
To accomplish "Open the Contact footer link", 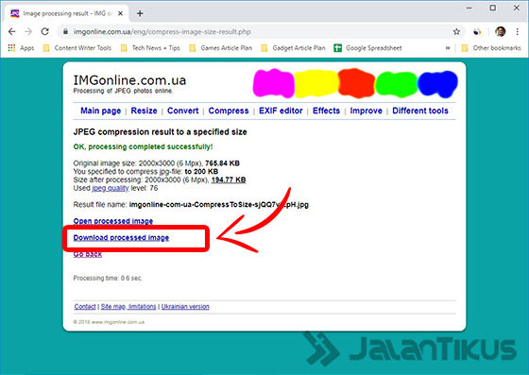I will (x=85, y=307).
